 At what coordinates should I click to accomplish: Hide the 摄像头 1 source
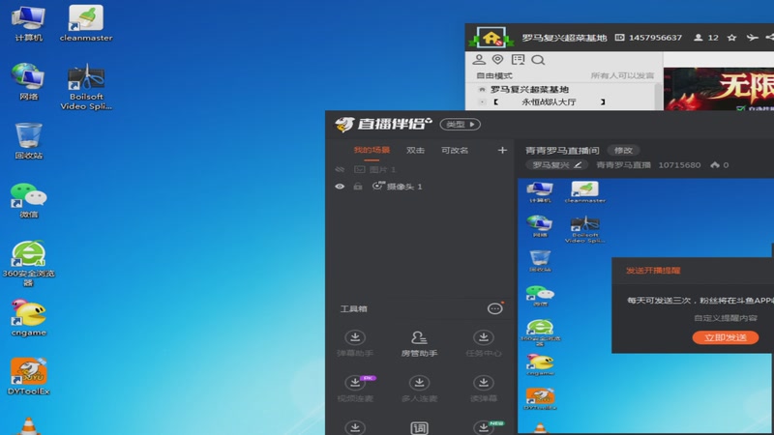click(340, 187)
